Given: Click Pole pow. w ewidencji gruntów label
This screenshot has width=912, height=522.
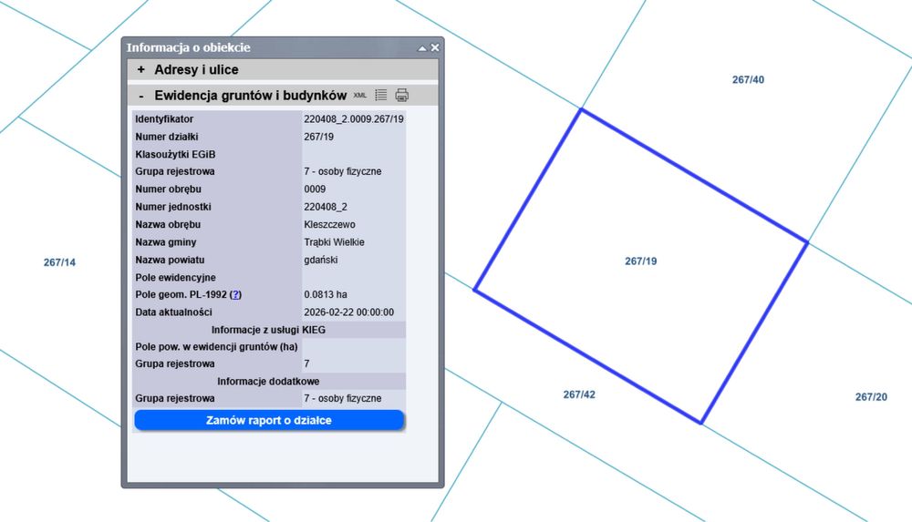Looking at the screenshot, I should (216, 346).
